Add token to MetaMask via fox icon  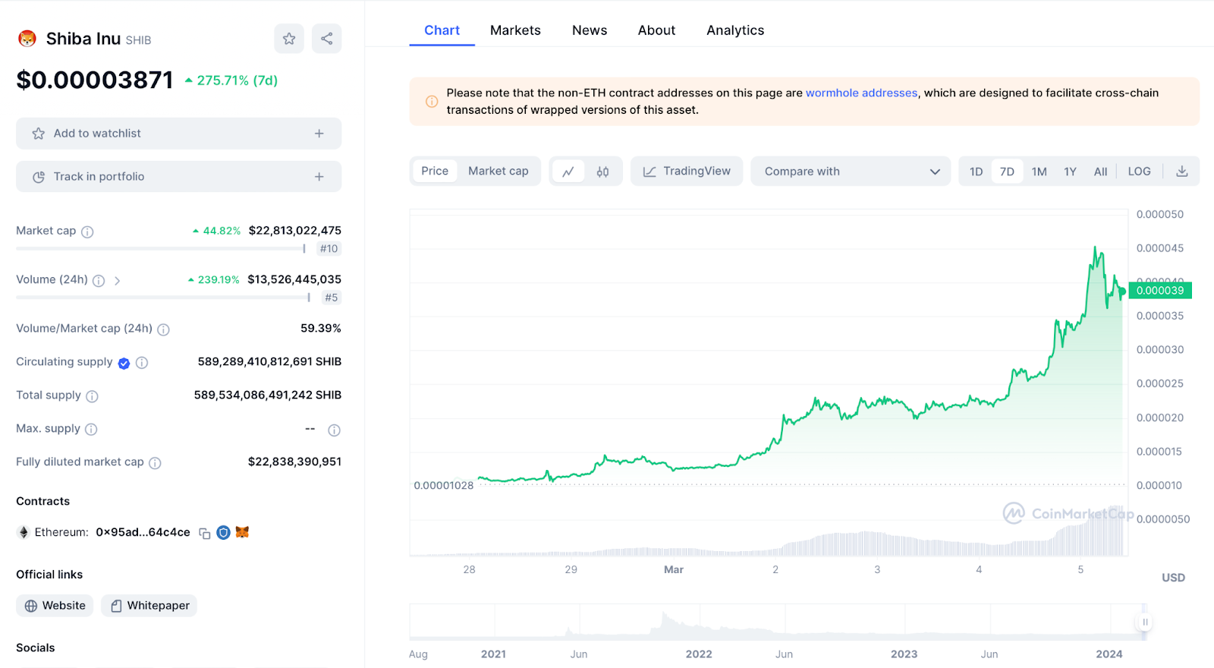pyautogui.click(x=242, y=532)
